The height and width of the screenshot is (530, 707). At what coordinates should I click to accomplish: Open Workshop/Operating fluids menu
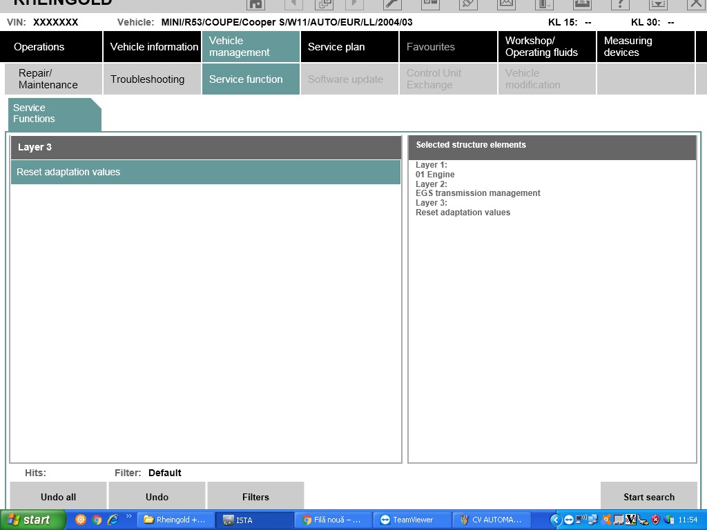pos(546,47)
